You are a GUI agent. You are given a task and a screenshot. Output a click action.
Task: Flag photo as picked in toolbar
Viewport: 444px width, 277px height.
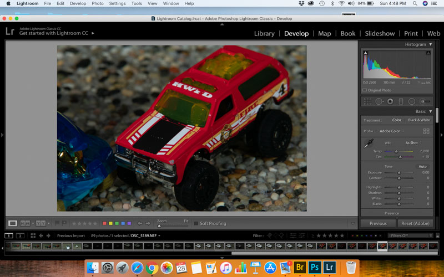[57, 223]
